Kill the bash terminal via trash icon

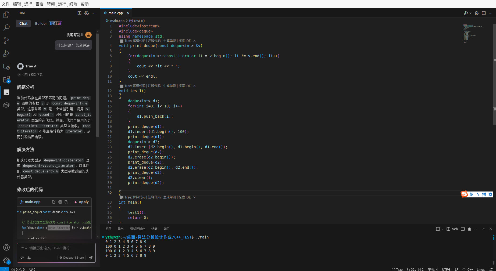469,229
